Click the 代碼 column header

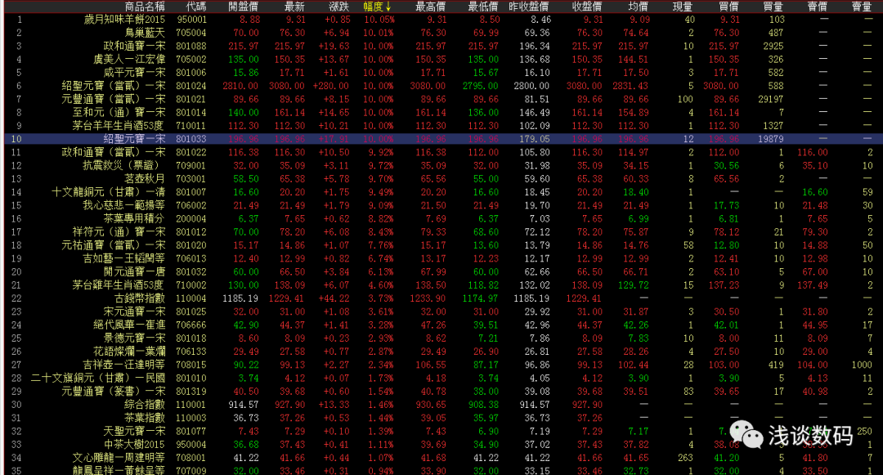[x=196, y=7]
